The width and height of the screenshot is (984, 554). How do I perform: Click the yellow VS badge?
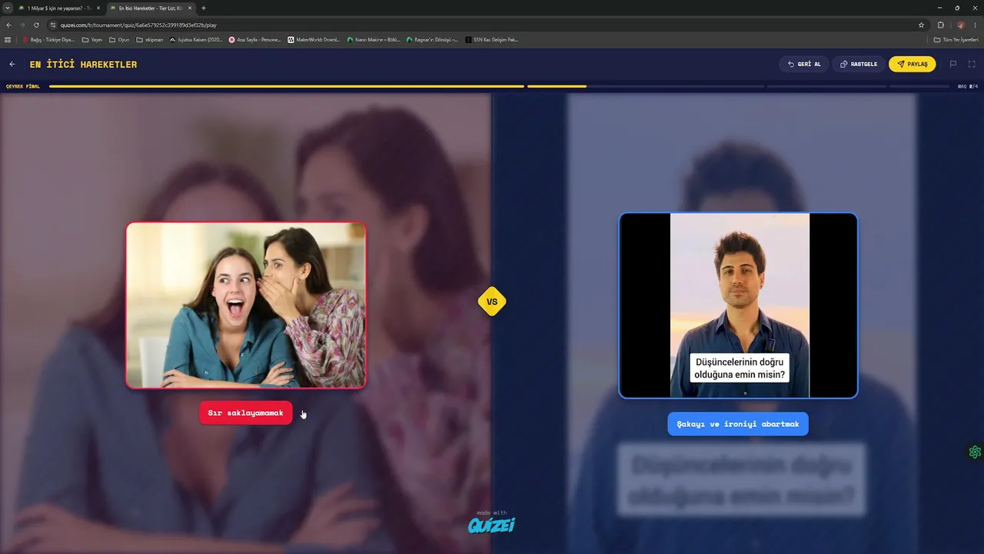pyautogui.click(x=492, y=302)
